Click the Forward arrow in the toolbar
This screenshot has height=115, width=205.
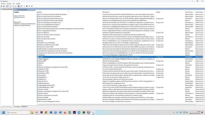pos(4,6)
